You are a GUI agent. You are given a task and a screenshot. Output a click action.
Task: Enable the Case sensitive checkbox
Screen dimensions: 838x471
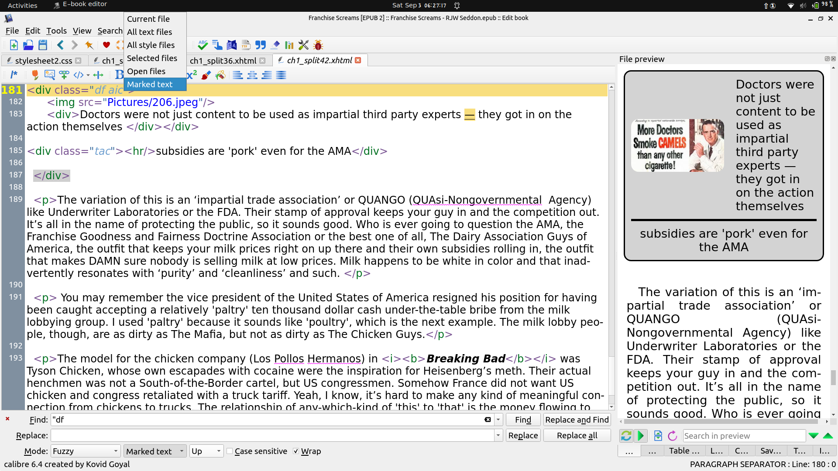pyautogui.click(x=230, y=451)
